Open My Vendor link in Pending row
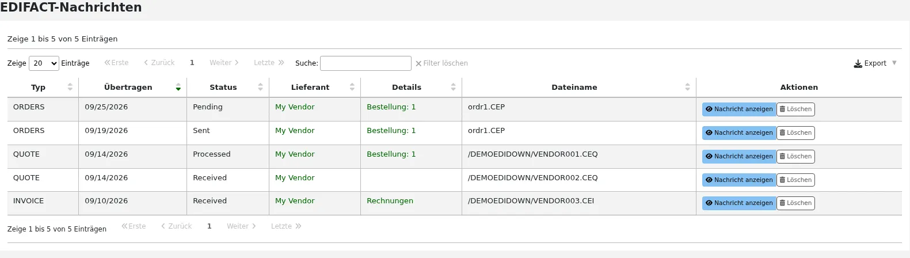Image resolution: width=910 pixels, height=258 pixels. point(295,107)
